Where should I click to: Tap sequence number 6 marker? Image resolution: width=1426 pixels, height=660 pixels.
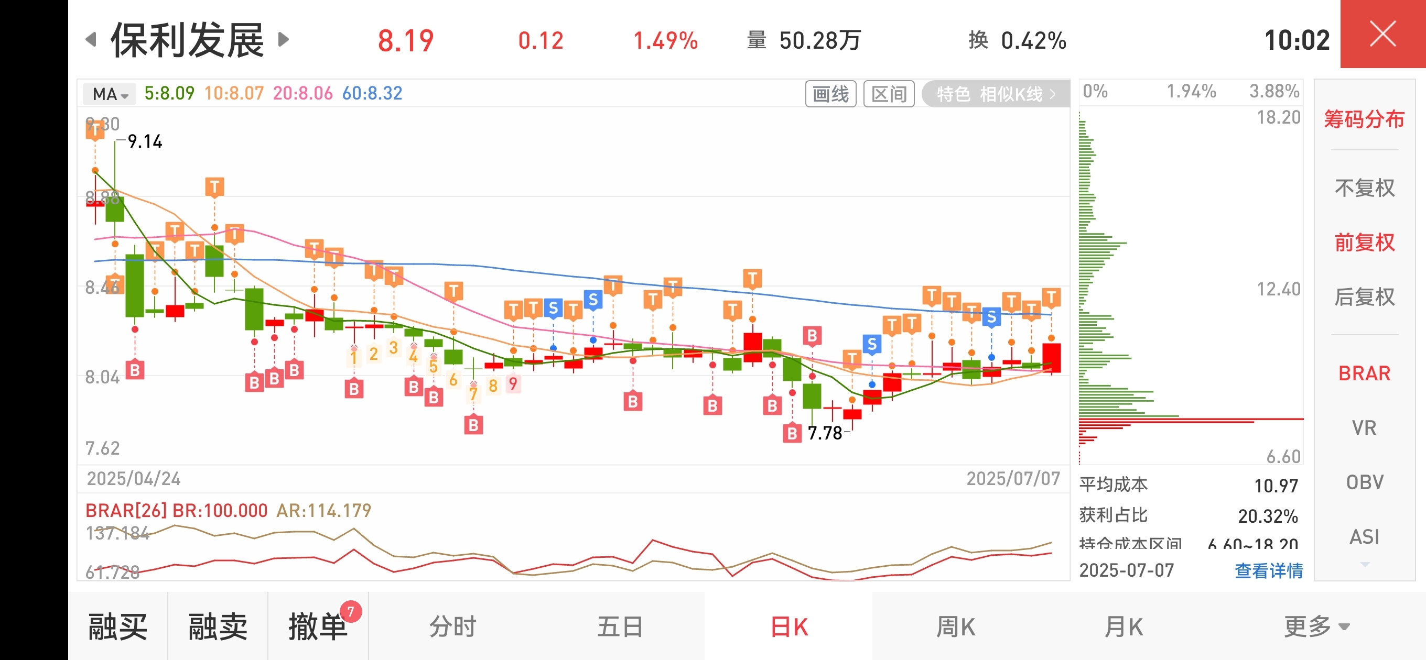tap(453, 380)
